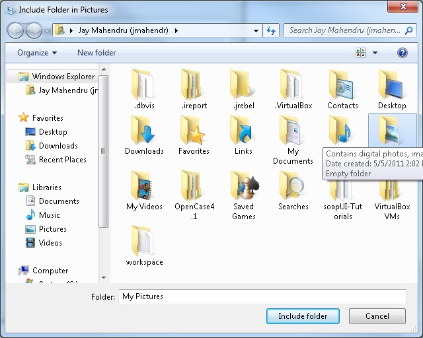This screenshot has width=423, height=338.
Task: Click the Back navigation arrow
Action: pyautogui.click(x=15, y=30)
